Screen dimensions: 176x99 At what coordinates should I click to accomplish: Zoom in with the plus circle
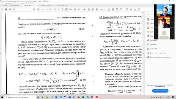pyautogui.click(x=97, y=10)
